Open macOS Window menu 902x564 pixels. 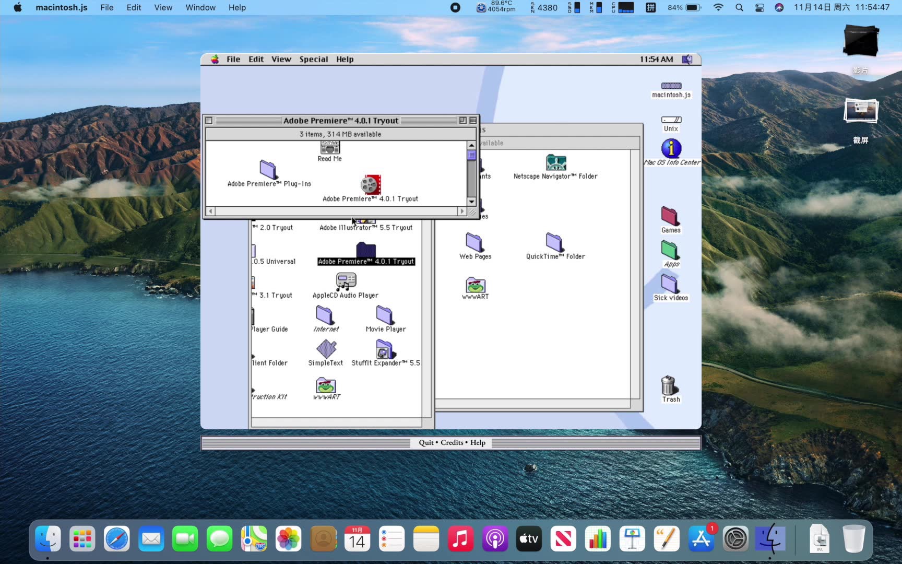(200, 7)
